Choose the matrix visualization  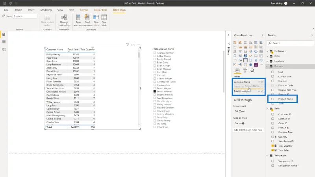click(250, 60)
